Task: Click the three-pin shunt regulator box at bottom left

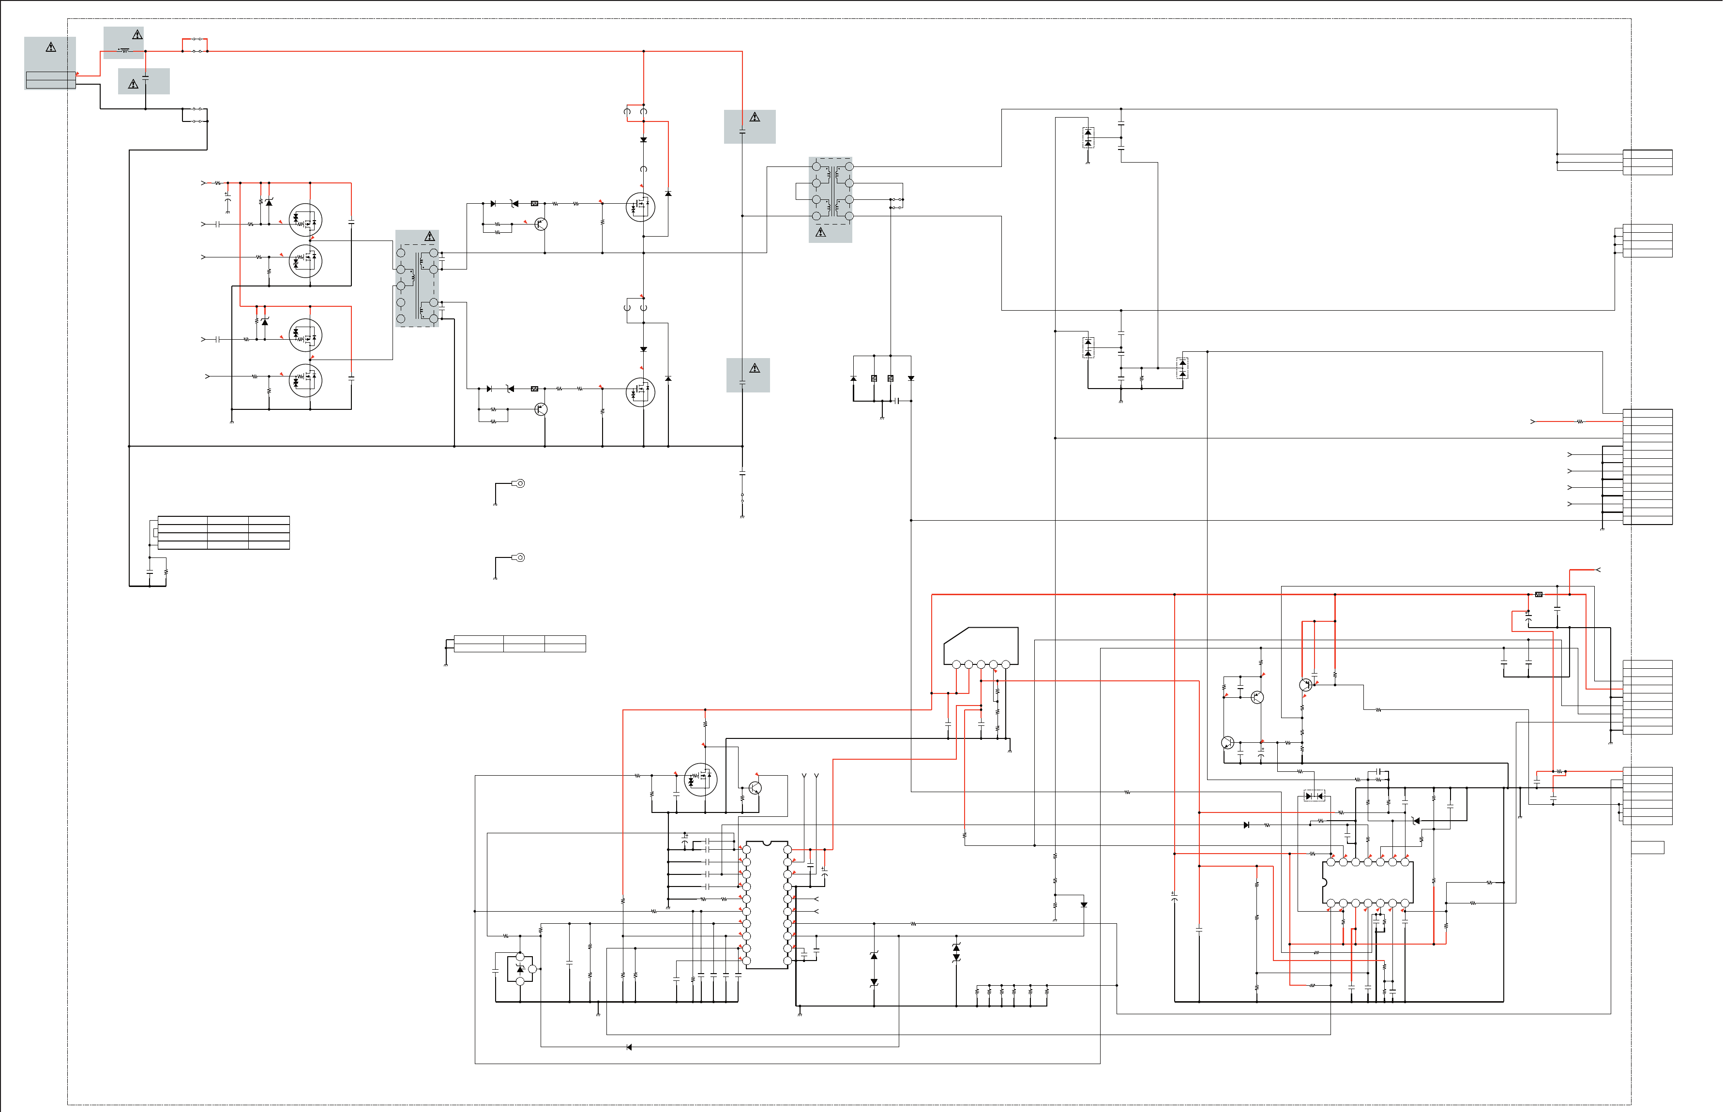Action: coord(520,969)
